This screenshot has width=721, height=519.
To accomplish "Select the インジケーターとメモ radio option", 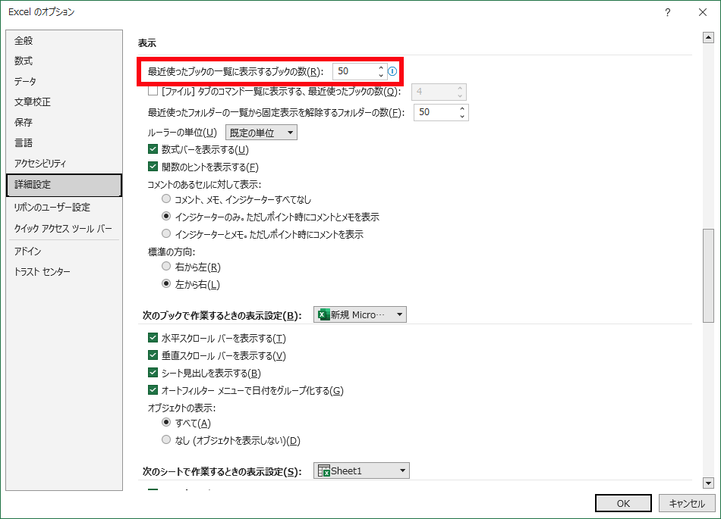I will 166,233.
